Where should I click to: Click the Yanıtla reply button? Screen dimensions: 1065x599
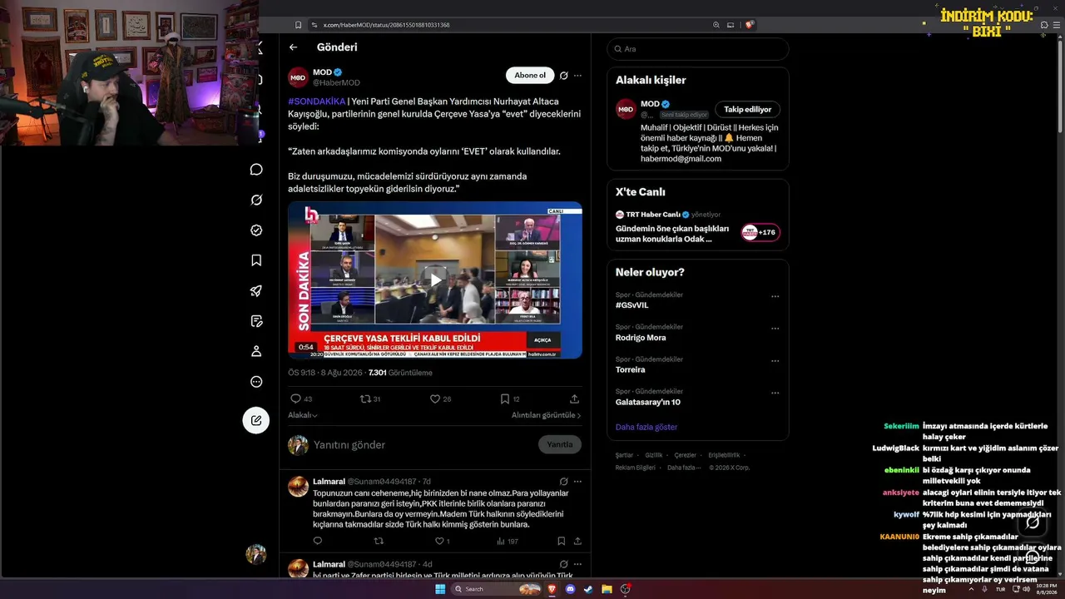click(x=560, y=444)
